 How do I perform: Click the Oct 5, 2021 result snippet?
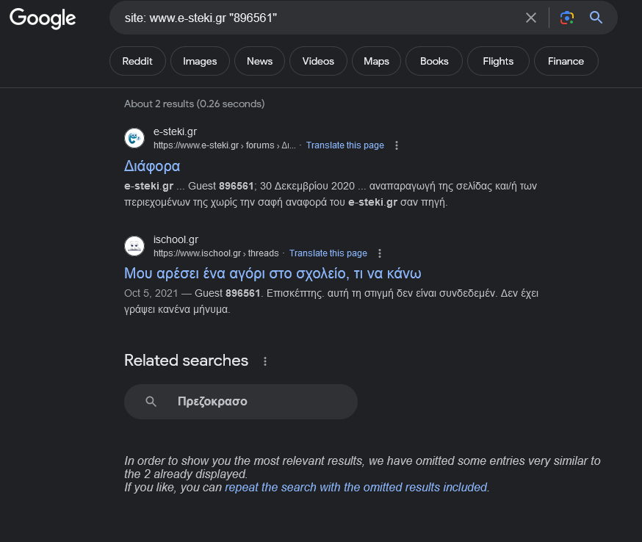tap(331, 301)
